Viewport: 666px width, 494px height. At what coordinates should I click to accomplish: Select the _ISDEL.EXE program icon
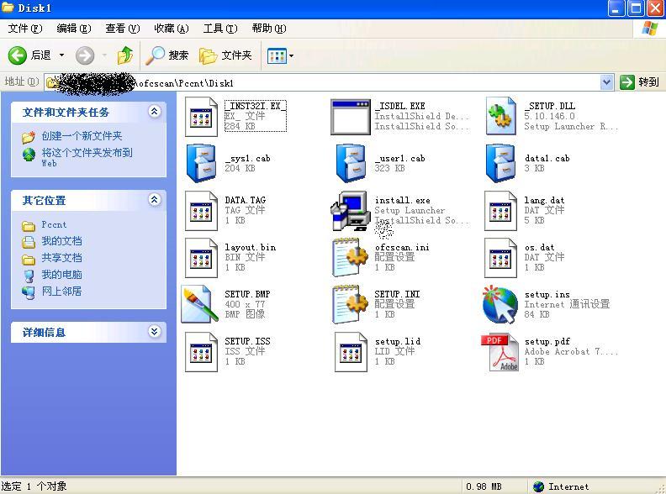[351, 117]
